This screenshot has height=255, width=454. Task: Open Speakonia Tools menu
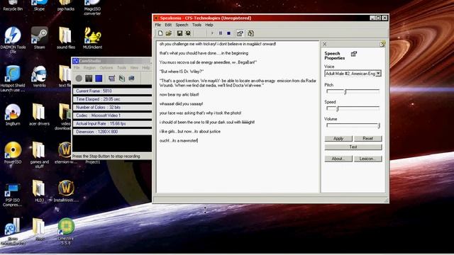click(x=196, y=25)
